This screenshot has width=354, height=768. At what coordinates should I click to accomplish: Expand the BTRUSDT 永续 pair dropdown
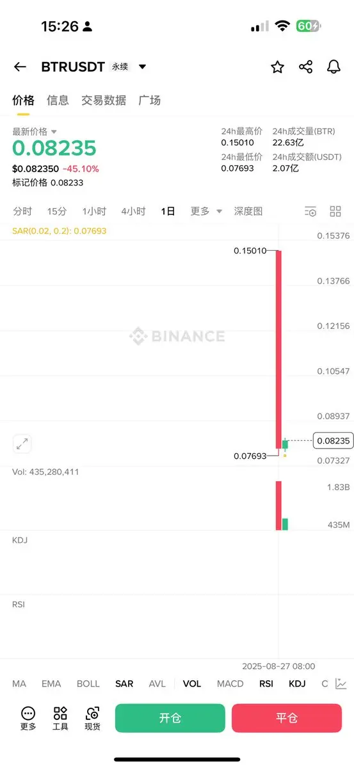pos(142,67)
